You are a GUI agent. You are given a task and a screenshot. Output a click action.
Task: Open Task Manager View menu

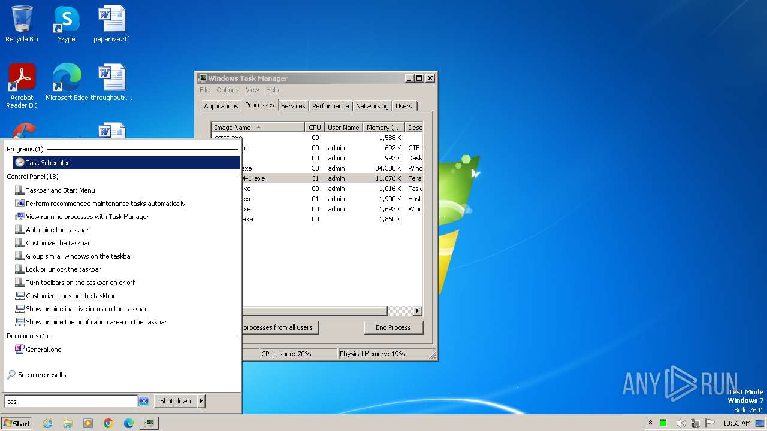click(x=252, y=90)
